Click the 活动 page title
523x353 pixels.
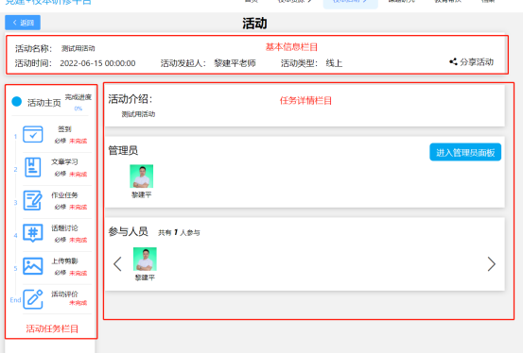254,24
